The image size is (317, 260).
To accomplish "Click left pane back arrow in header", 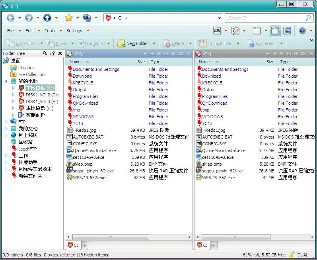I will click(145, 54).
